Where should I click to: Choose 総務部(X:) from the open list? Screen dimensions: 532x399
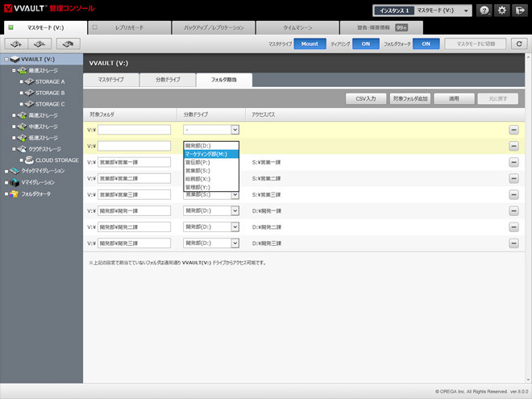(211, 179)
